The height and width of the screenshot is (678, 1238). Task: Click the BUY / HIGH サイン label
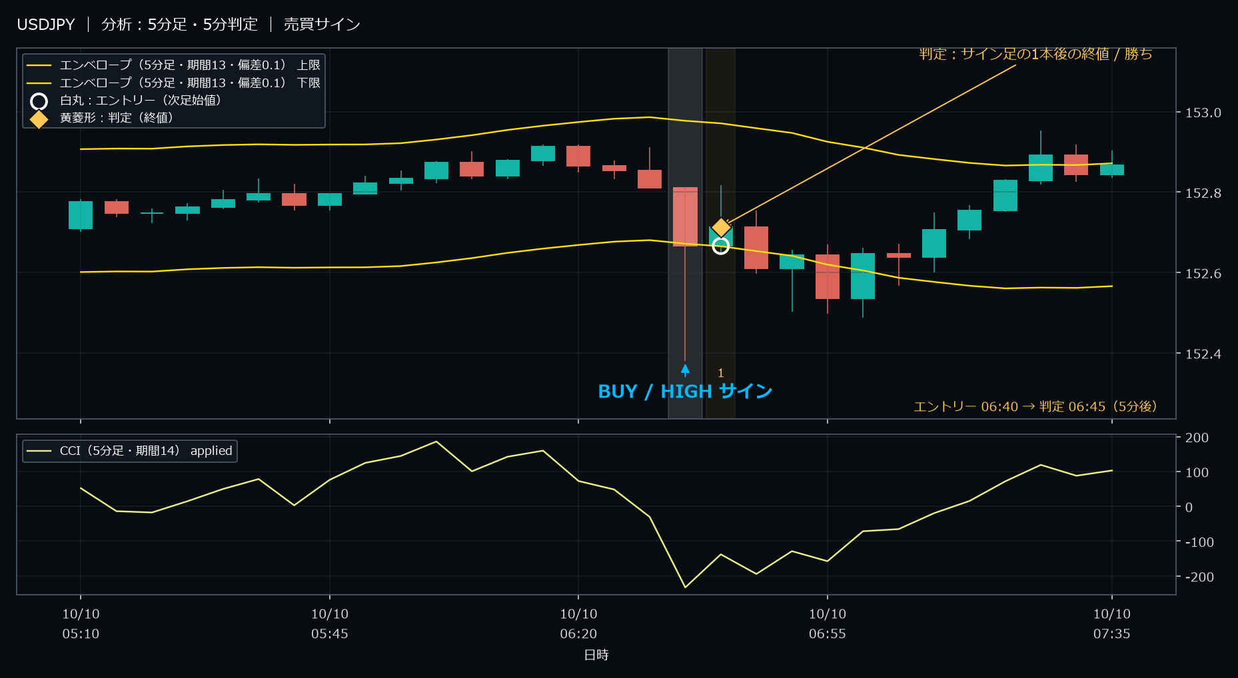point(685,392)
